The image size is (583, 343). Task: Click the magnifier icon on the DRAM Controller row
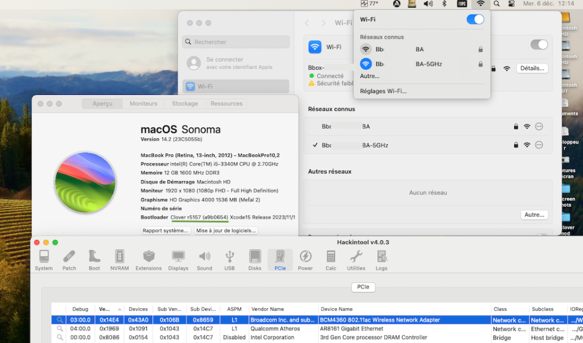point(59,337)
